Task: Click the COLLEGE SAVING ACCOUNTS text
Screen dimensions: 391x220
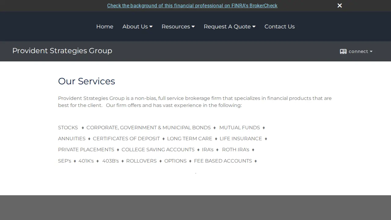Action: (x=158, y=149)
